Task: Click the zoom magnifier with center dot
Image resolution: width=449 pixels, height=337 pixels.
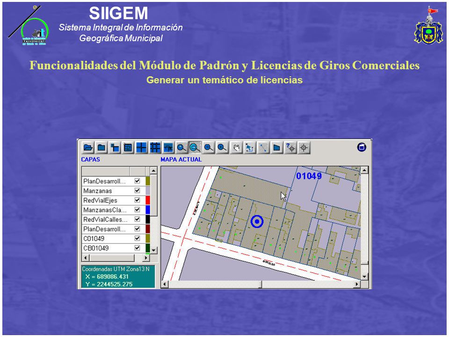Action: (x=222, y=148)
